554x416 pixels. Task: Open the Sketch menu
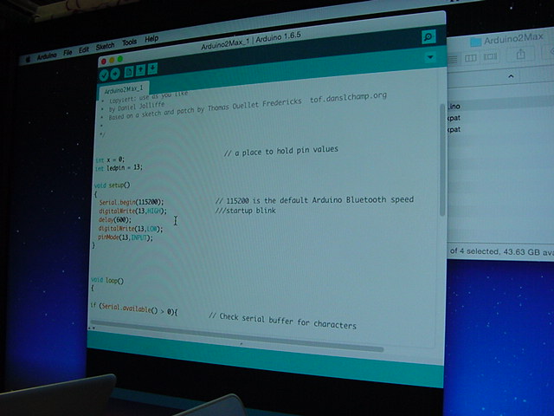105,46
